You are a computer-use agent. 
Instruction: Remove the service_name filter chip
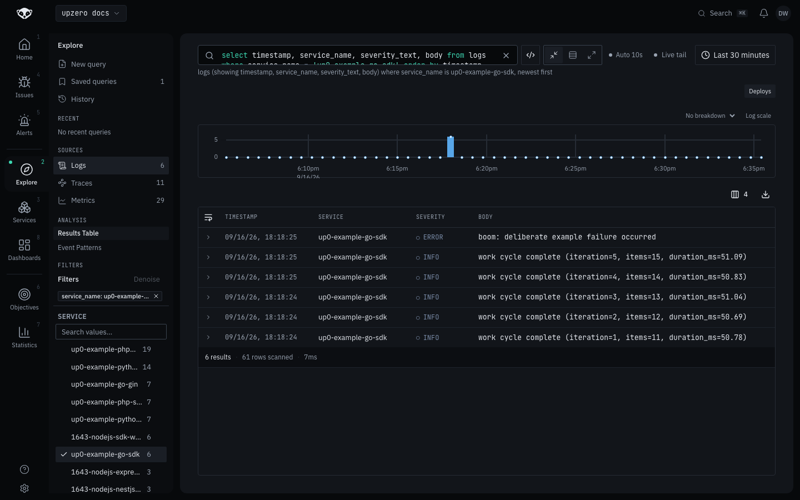[156, 296]
